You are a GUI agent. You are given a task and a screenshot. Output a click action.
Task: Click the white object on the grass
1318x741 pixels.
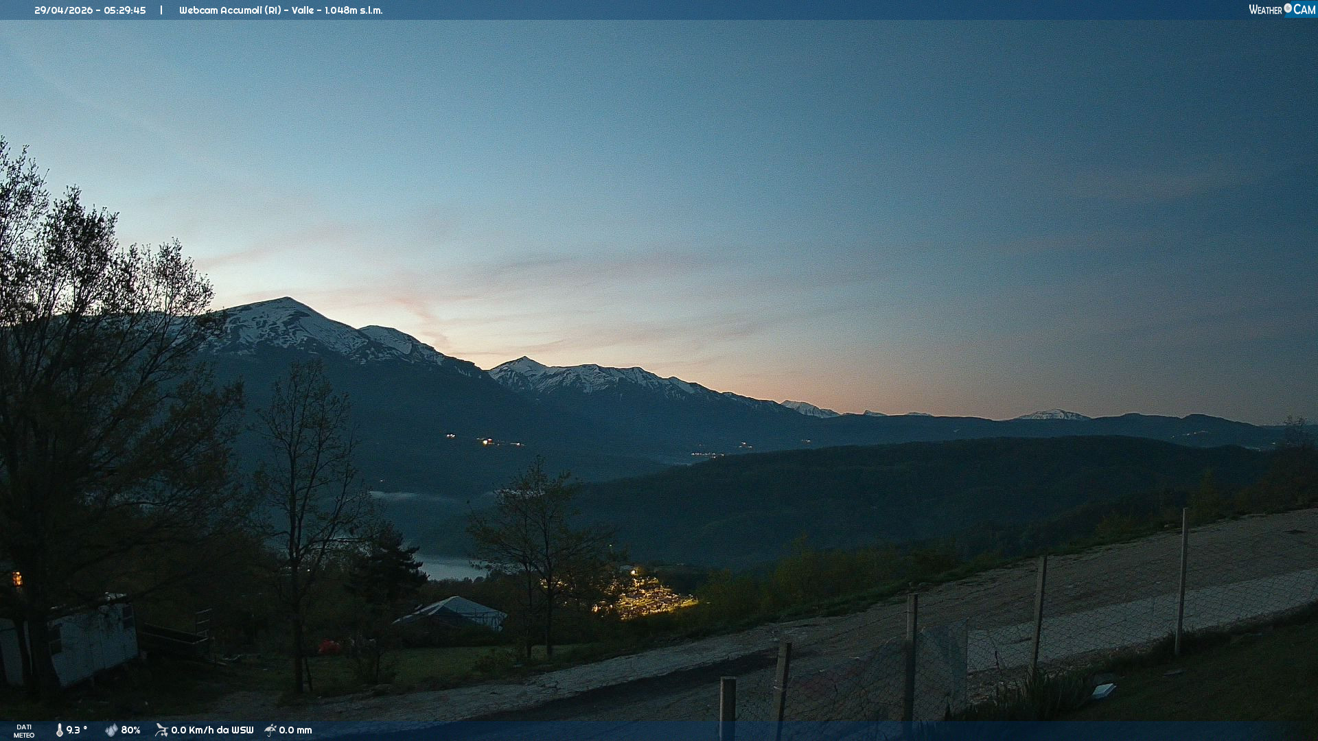tap(1103, 690)
